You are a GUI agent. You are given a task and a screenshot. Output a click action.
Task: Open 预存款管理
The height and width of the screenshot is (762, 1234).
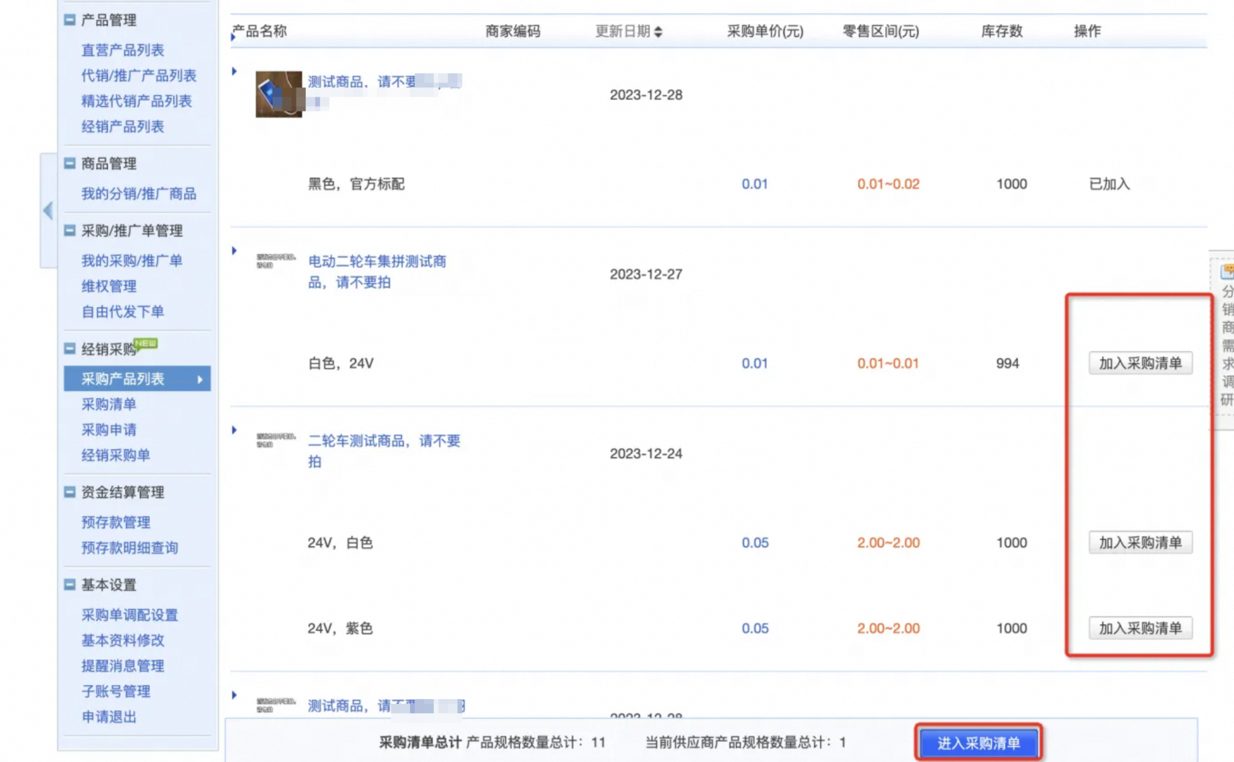click(x=116, y=522)
